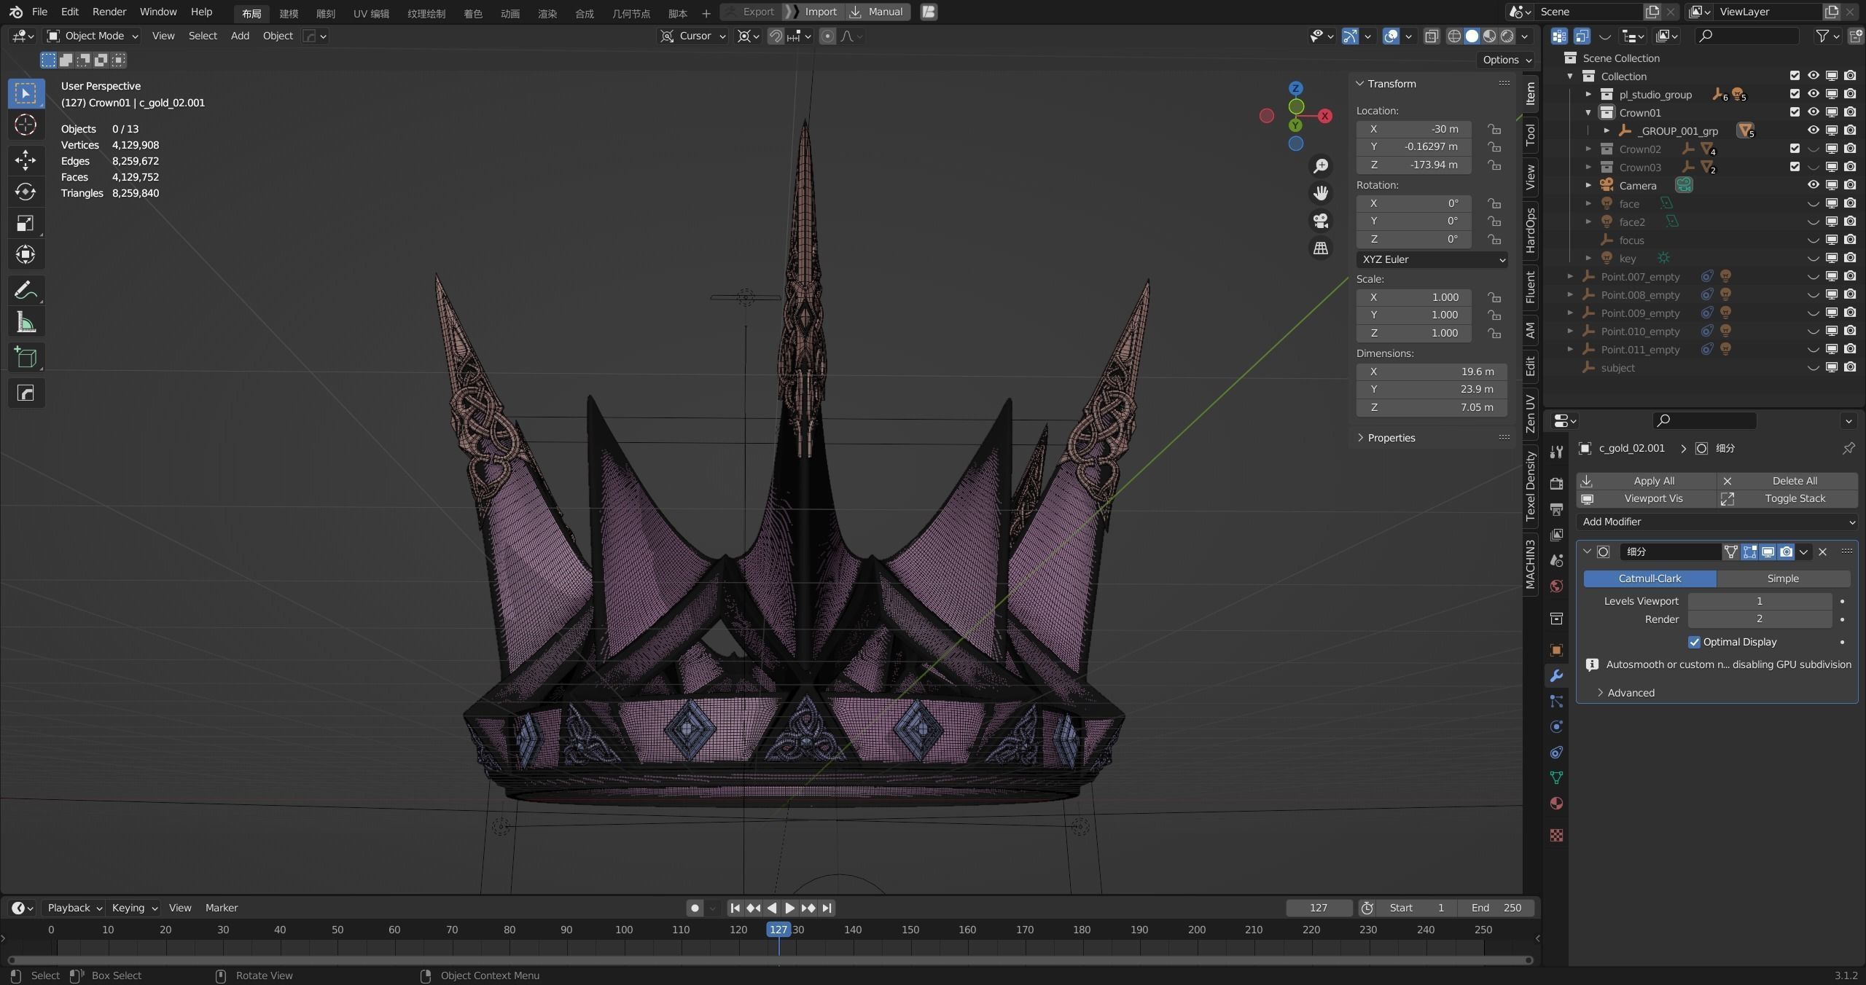Select the Measure tool
The height and width of the screenshot is (985, 1866).
(x=26, y=322)
